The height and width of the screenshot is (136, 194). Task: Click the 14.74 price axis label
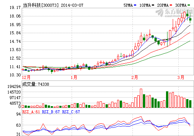[x=15, y=41]
